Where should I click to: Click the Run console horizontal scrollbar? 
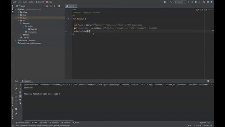49,120
